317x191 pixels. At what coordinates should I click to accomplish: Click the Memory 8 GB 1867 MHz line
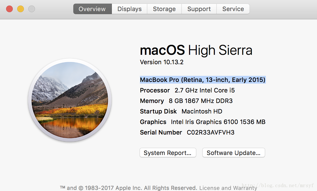[x=186, y=101]
